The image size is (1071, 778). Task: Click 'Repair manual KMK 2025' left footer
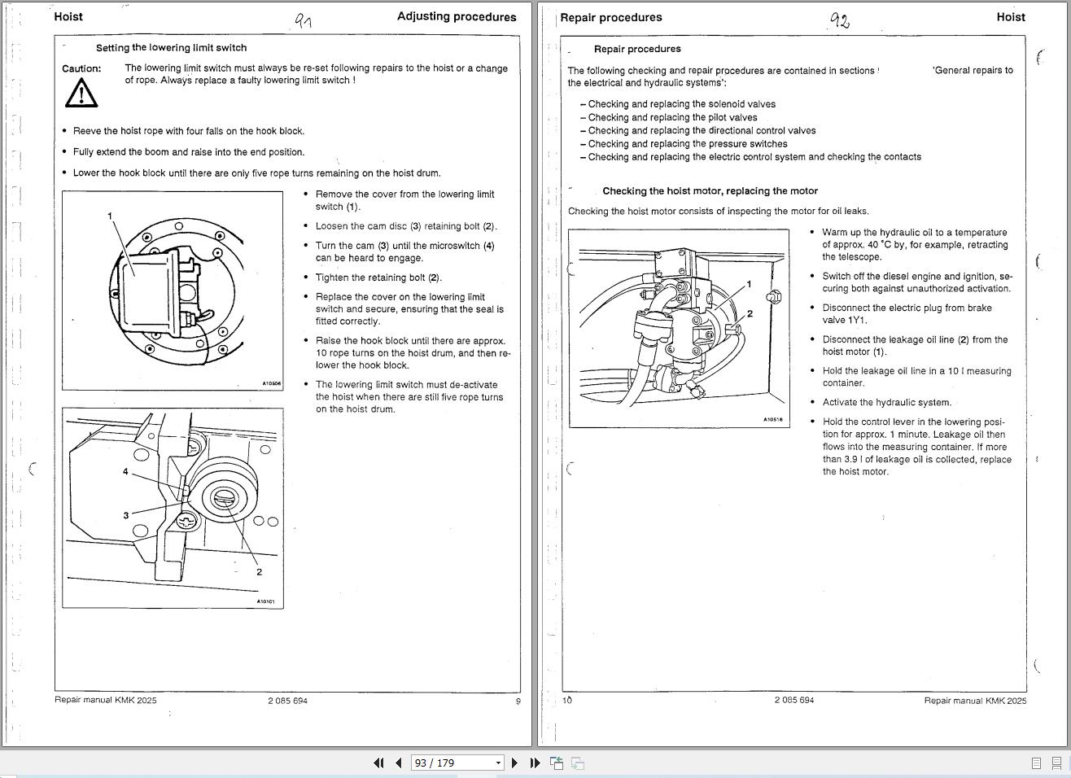tap(106, 700)
